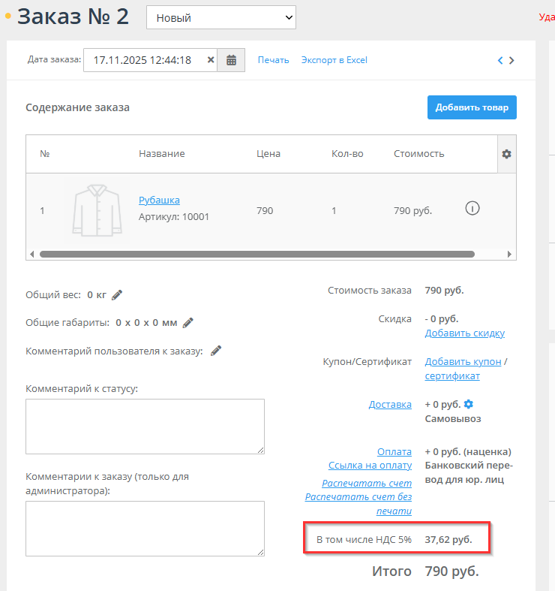
Task: Click the 'Печать' link
Action: 273,60
